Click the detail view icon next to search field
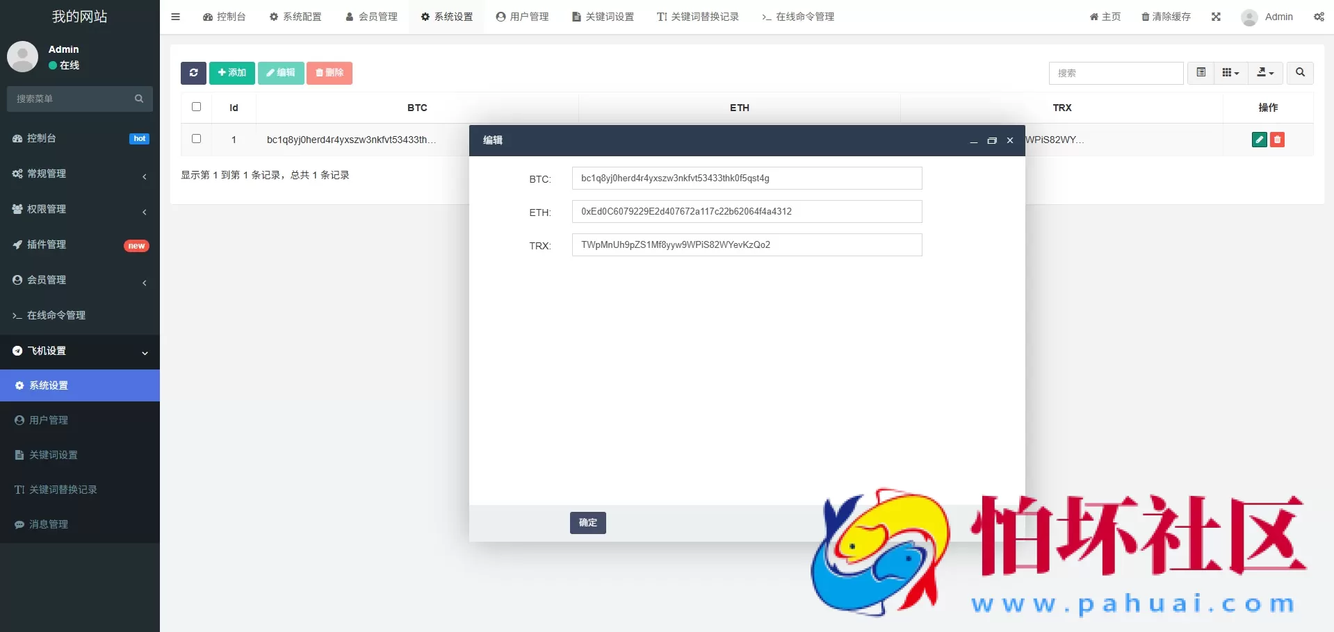This screenshot has width=1334, height=632. coord(1200,73)
